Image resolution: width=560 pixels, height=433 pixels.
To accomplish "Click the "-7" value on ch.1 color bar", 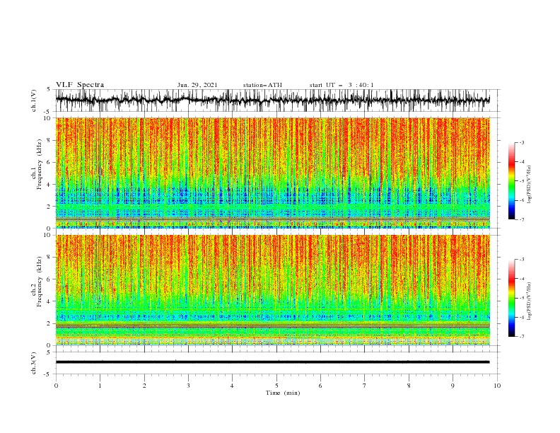I will (x=521, y=219).
